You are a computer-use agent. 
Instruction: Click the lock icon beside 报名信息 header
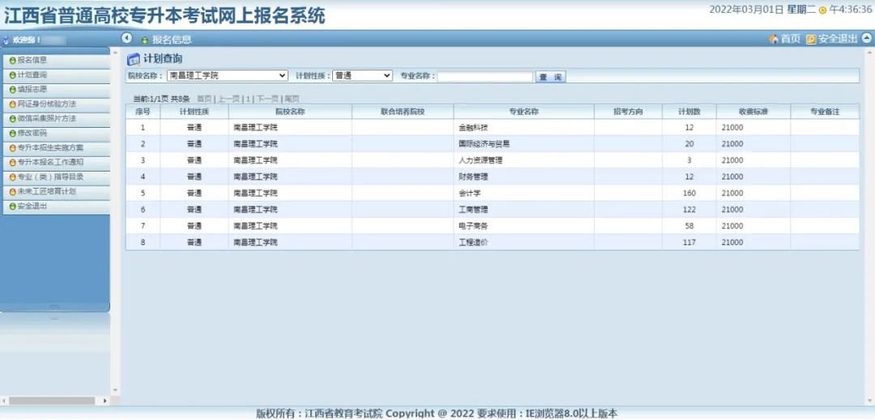click(x=145, y=40)
